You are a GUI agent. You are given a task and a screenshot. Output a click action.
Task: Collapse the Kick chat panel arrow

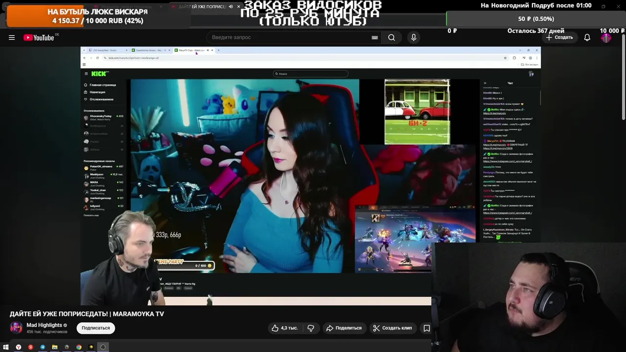(485, 83)
